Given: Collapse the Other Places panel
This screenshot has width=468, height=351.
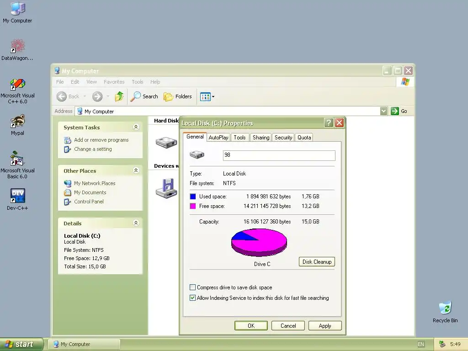Looking at the screenshot, I should pyautogui.click(x=136, y=170).
